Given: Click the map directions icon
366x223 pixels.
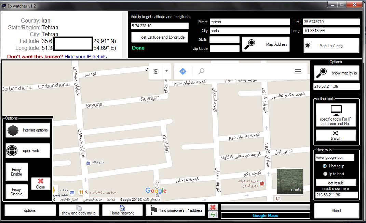Looking at the screenshot, I should [x=183, y=71].
